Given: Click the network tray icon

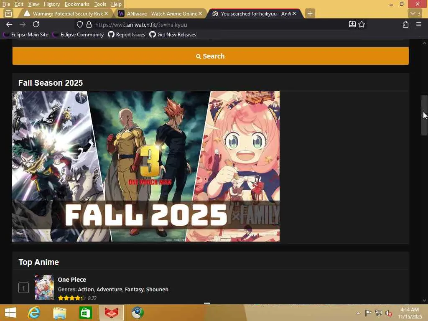Looking at the screenshot, I should pos(378,313).
